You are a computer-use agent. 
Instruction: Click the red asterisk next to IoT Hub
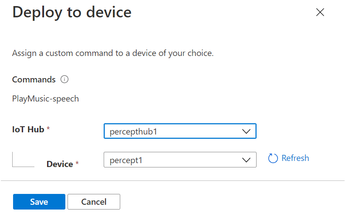[x=48, y=129]
